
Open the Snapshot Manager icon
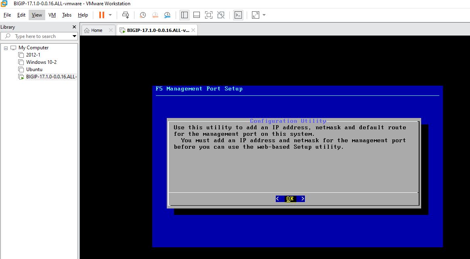pos(167,15)
